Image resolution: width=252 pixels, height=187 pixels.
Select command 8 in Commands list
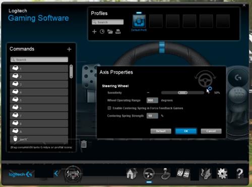click(39, 123)
